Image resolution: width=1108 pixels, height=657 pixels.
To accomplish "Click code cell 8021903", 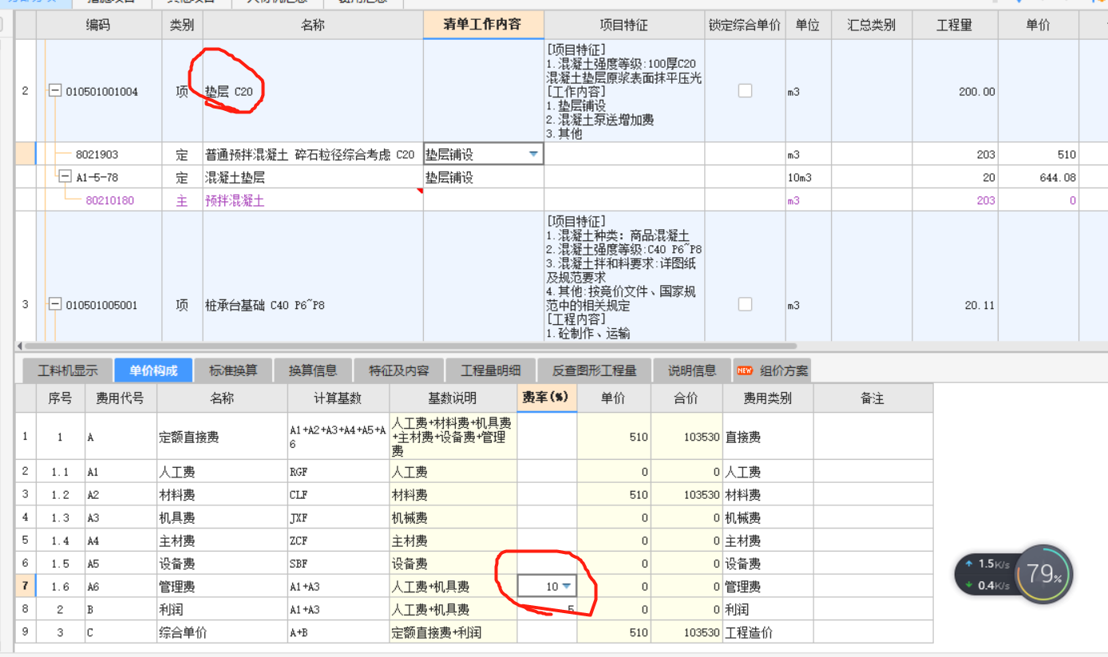I will pos(97,154).
